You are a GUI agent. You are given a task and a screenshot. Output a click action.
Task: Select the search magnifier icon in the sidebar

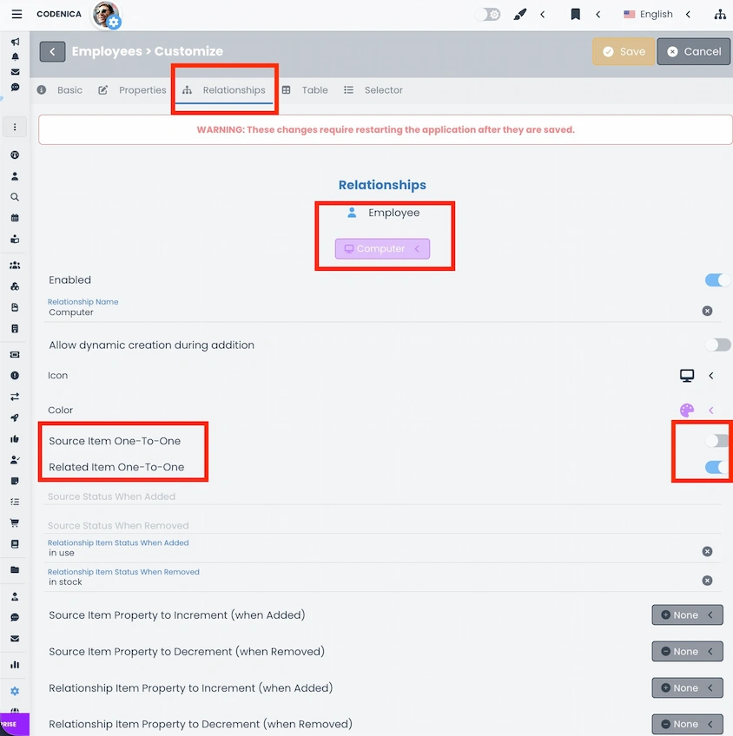point(14,197)
